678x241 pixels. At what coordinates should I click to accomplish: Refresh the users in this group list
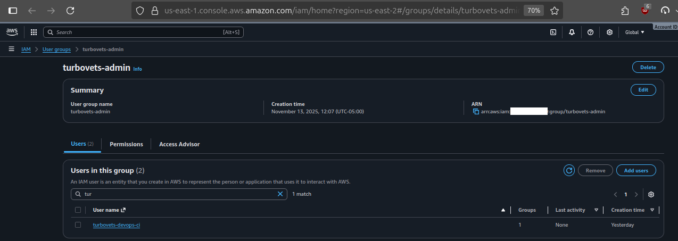[x=569, y=170]
